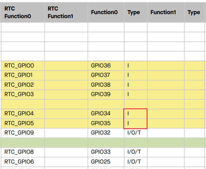The image size is (206, 169).
Task: Select the RTC Function0 column header
Action: (23, 12)
